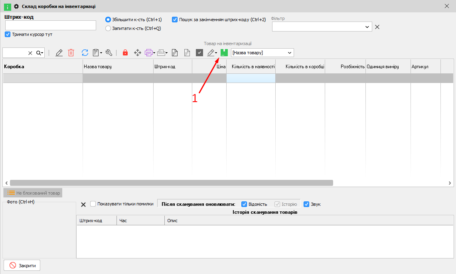This screenshot has height=274, width=456.
Task: Open the purple printer dropdown arrow
Action: [x=154, y=53]
